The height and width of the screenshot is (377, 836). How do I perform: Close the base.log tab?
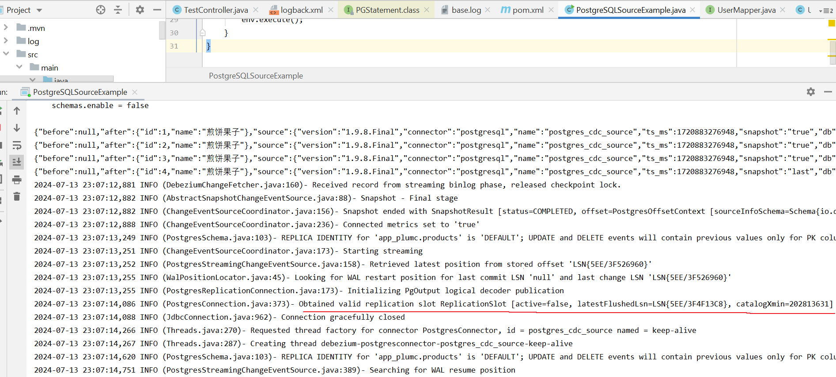pyautogui.click(x=488, y=10)
